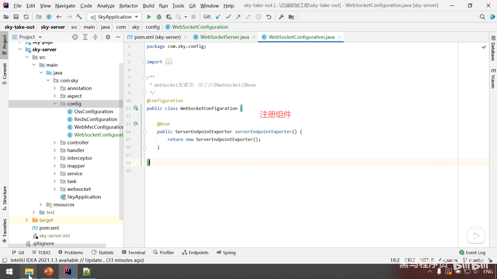This screenshot has height=279, width=497.
Task: Start debugging with the bug icon
Action: coord(159,17)
